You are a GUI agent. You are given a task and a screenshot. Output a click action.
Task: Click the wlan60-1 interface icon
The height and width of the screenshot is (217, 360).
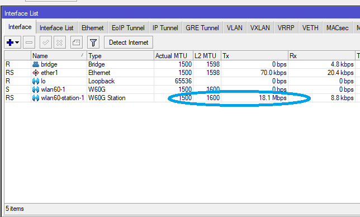[x=36, y=89]
